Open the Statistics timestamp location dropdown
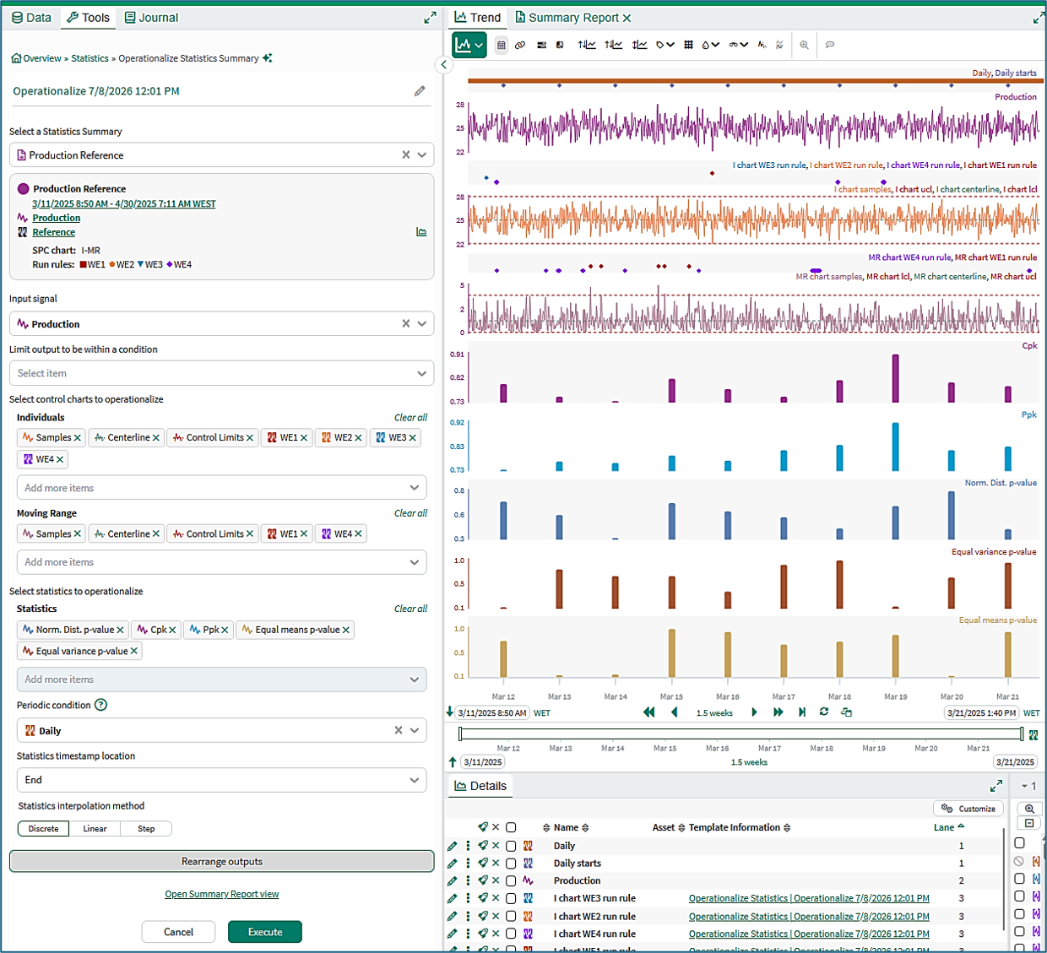Viewport: 1047px width, 953px height. [221, 780]
